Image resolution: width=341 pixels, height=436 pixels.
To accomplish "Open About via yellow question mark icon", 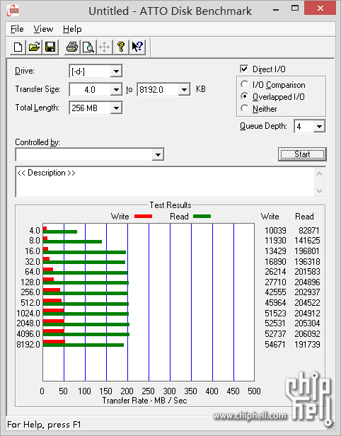I will click(120, 47).
